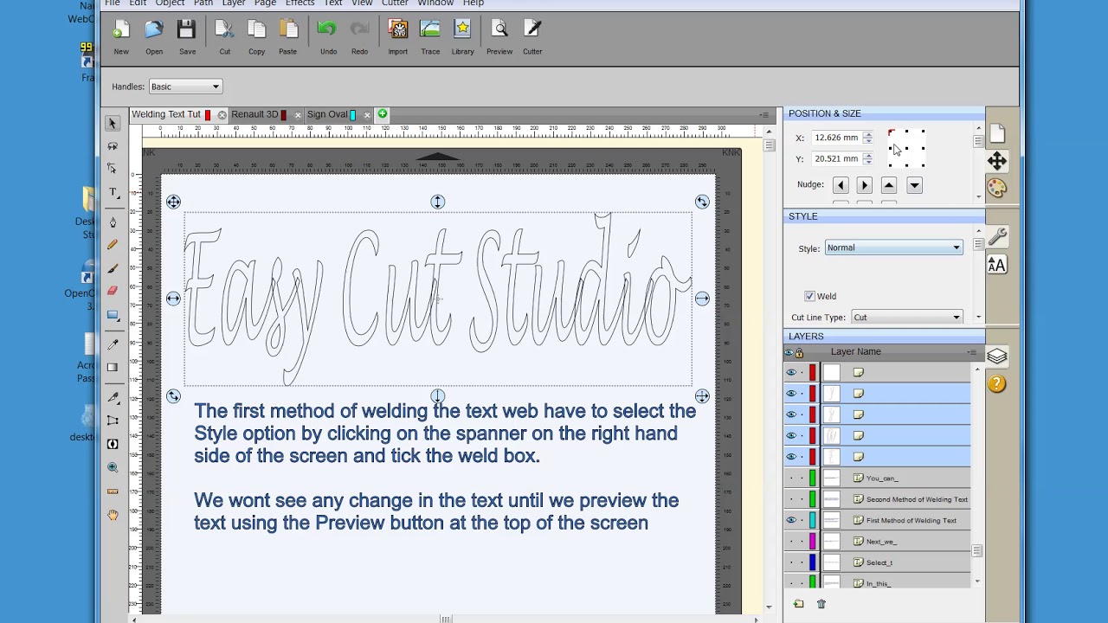Open the Layers panel options menu
This screenshot has height=623, width=1108.
(972, 352)
